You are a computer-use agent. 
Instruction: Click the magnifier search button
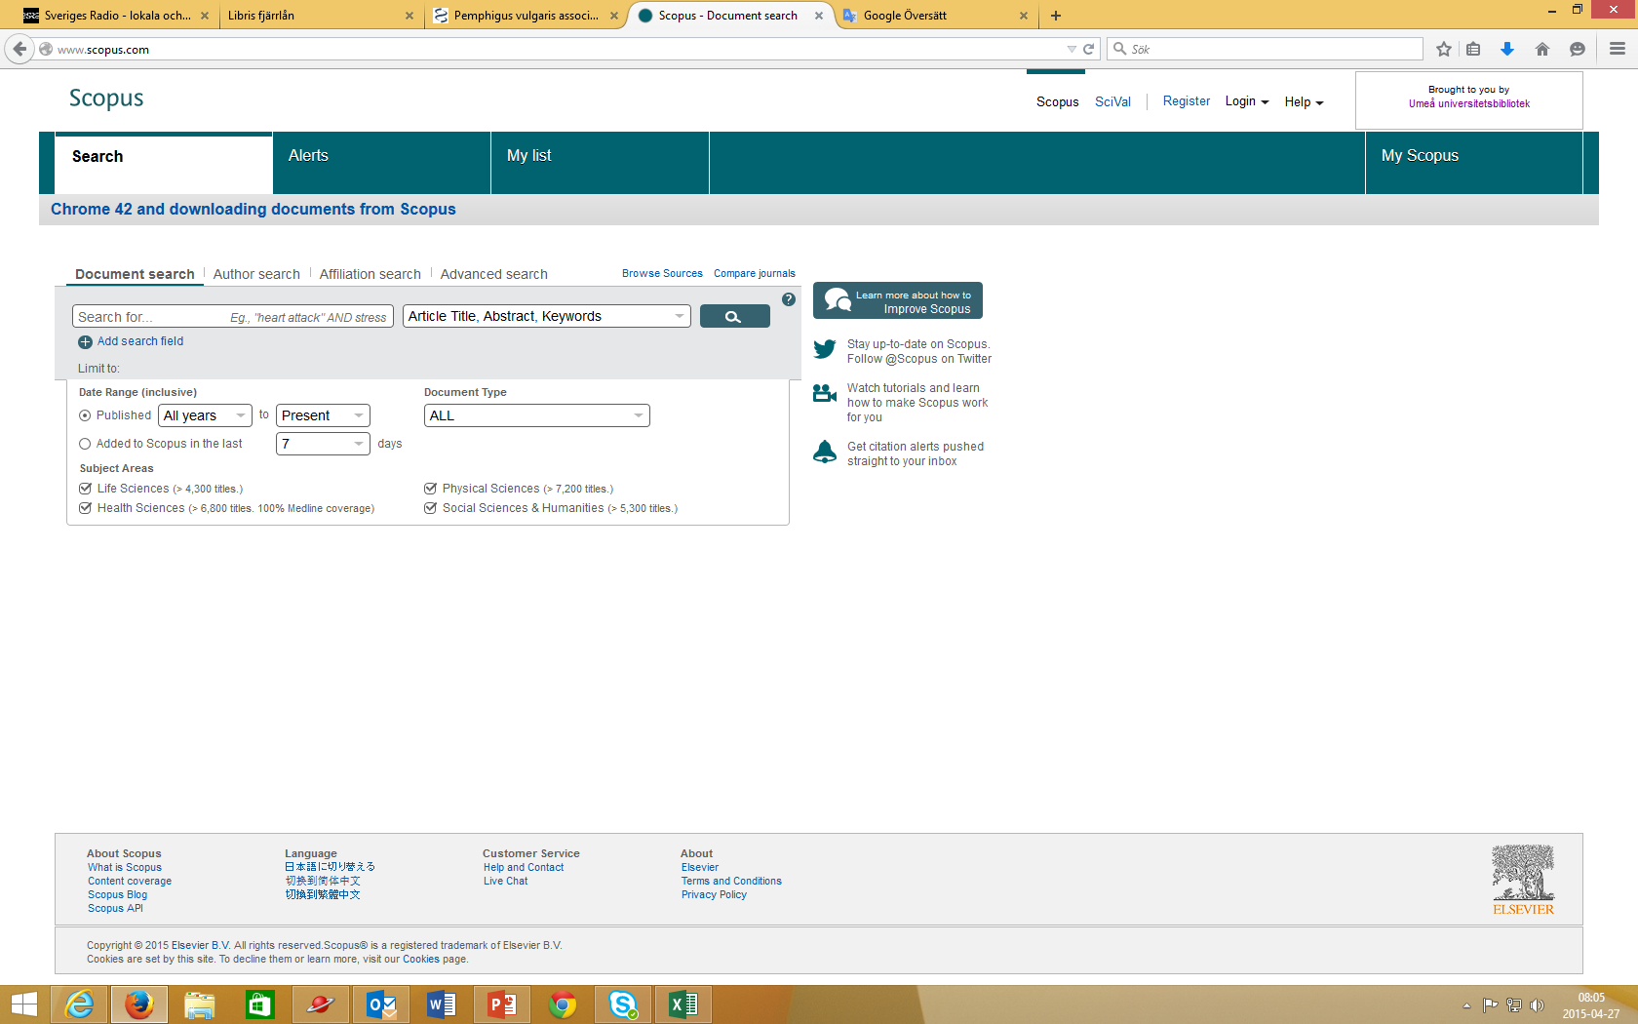coord(734,316)
